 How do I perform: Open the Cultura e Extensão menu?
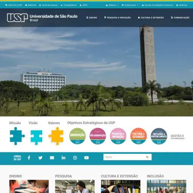[x=151, y=18]
